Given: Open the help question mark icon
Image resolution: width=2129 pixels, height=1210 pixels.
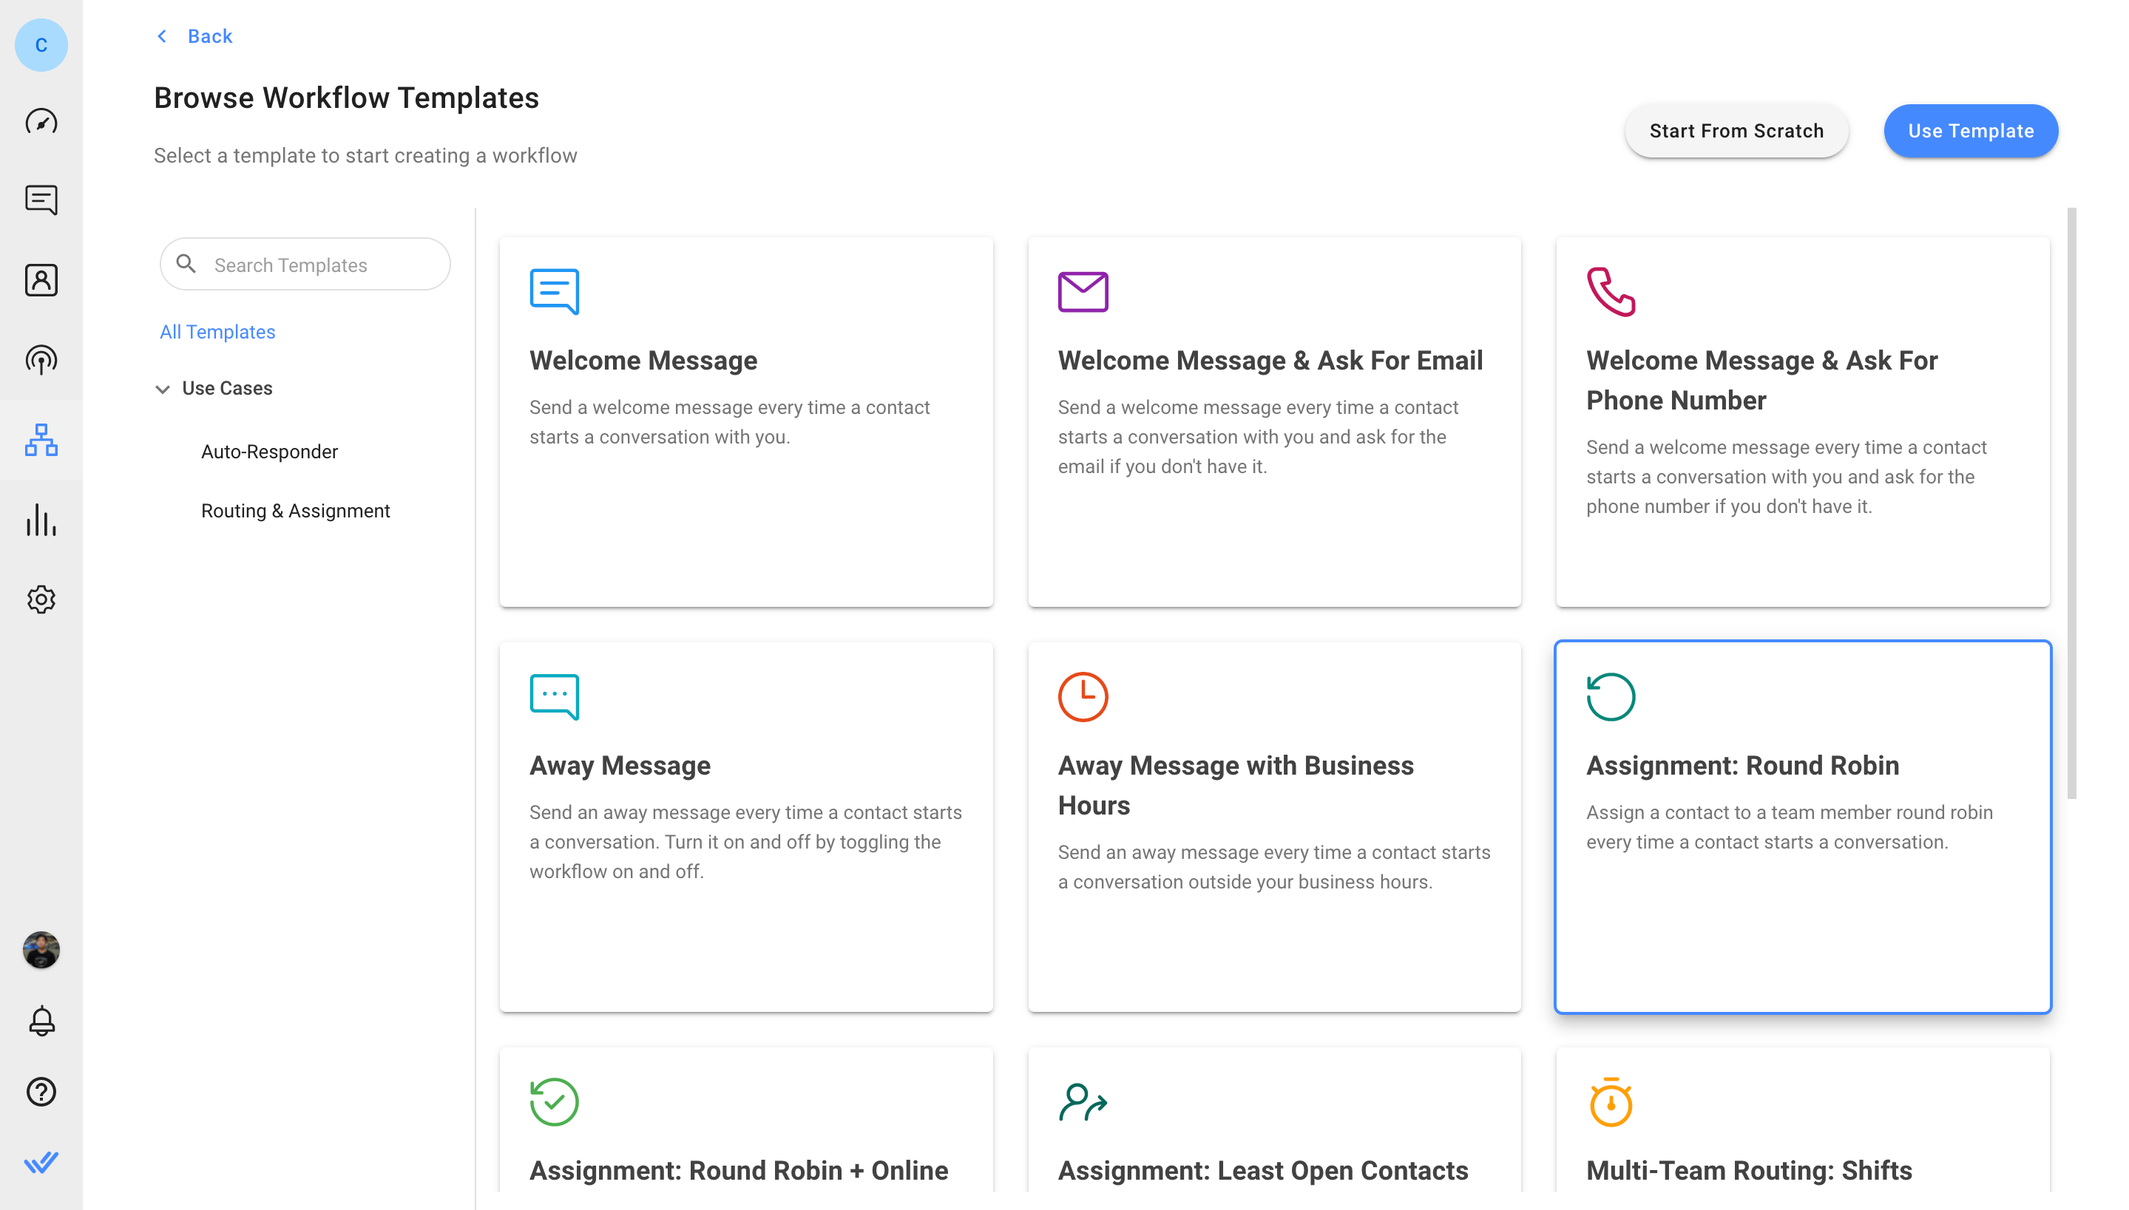Looking at the screenshot, I should click(41, 1091).
